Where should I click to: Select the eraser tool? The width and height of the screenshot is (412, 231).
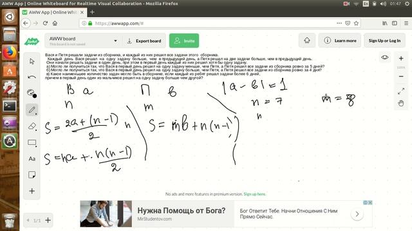tap(32, 126)
